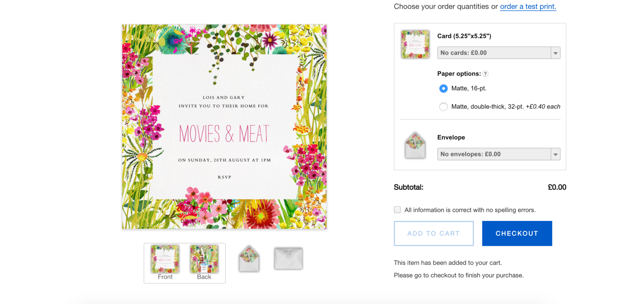Tick the no spelling errors checkbox

(397, 210)
